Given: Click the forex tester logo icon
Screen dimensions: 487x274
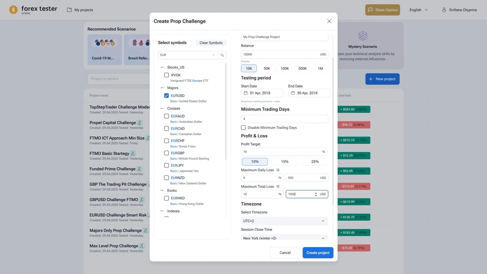Looking at the screenshot, I should point(13,10).
